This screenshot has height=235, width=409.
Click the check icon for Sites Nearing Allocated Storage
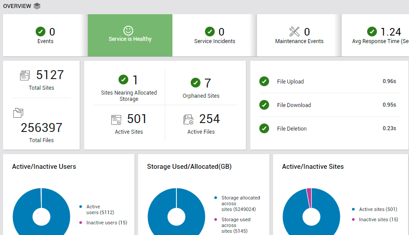pyautogui.click(x=123, y=80)
